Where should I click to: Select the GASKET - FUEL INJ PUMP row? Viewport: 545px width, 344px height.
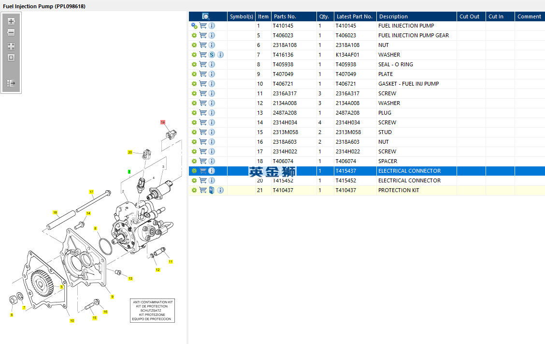coord(408,84)
